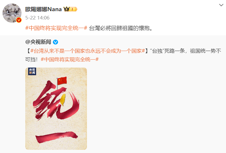
Task: Click the yellow Taiwan island shape
Action: [x=63, y=99]
